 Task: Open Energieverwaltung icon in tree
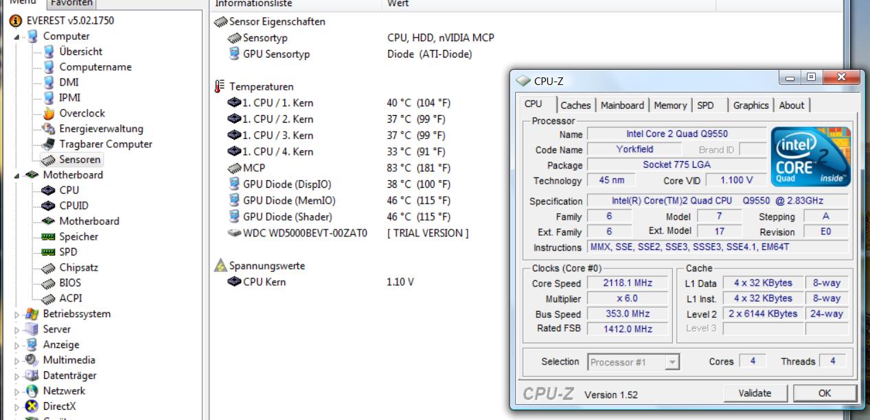[x=49, y=129]
